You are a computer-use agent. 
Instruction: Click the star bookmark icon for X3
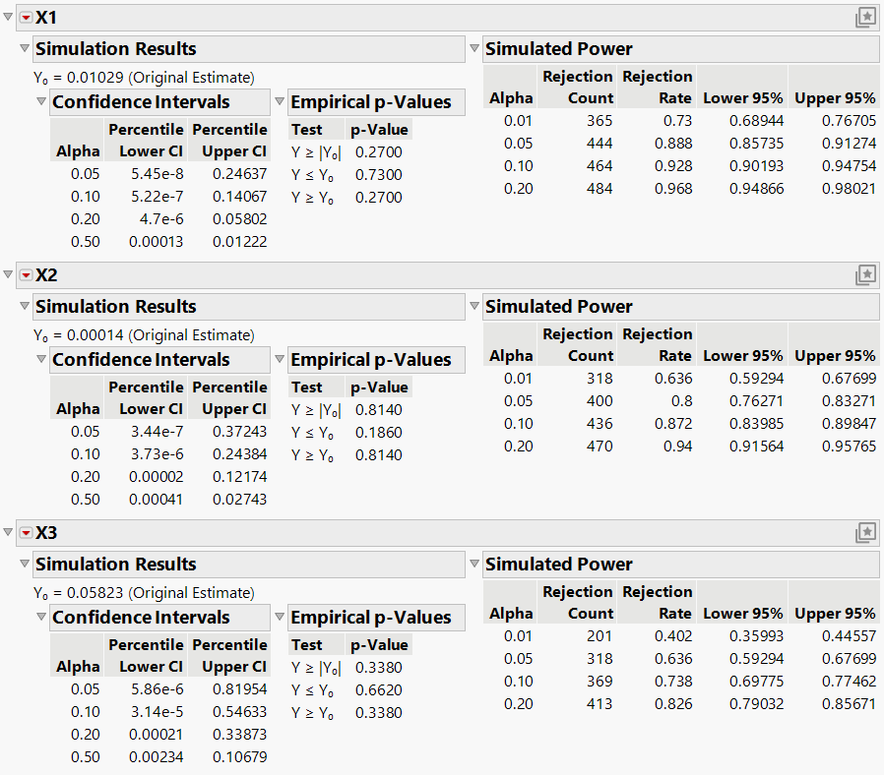[x=866, y=532]
